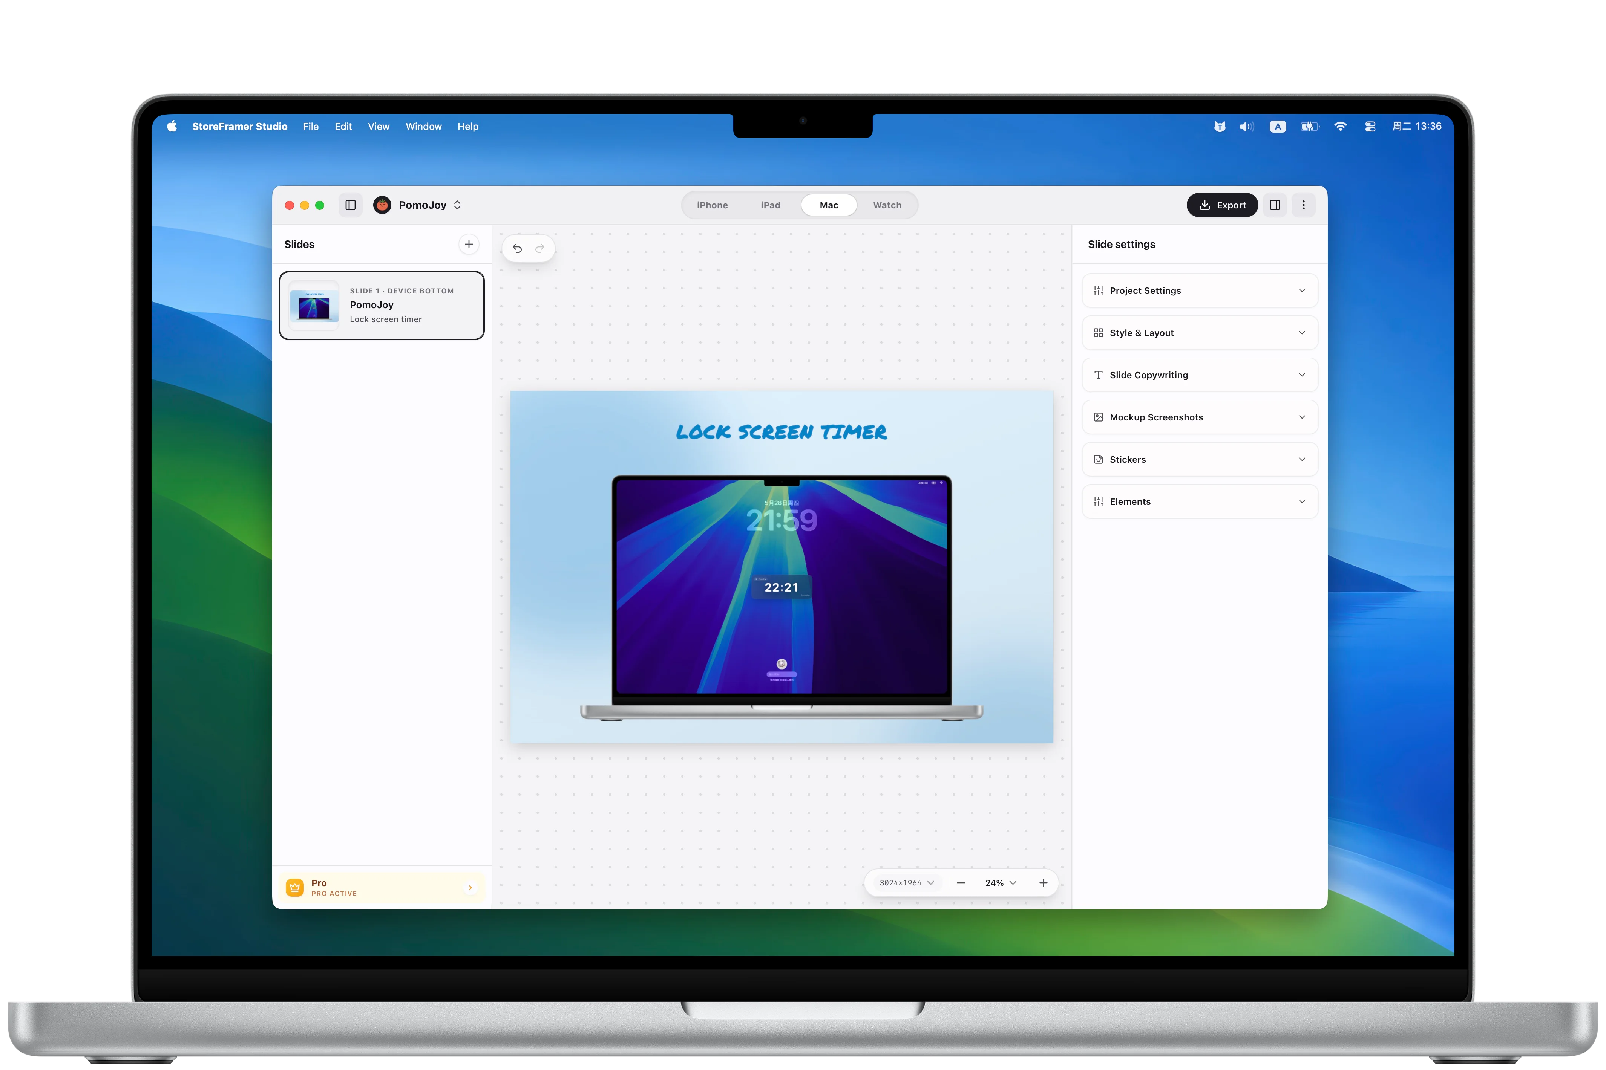This screenshot has width=1606, height=1070.
Task: Open the 3024×1964 canvas size dropdown
Action: click(907, 882)
